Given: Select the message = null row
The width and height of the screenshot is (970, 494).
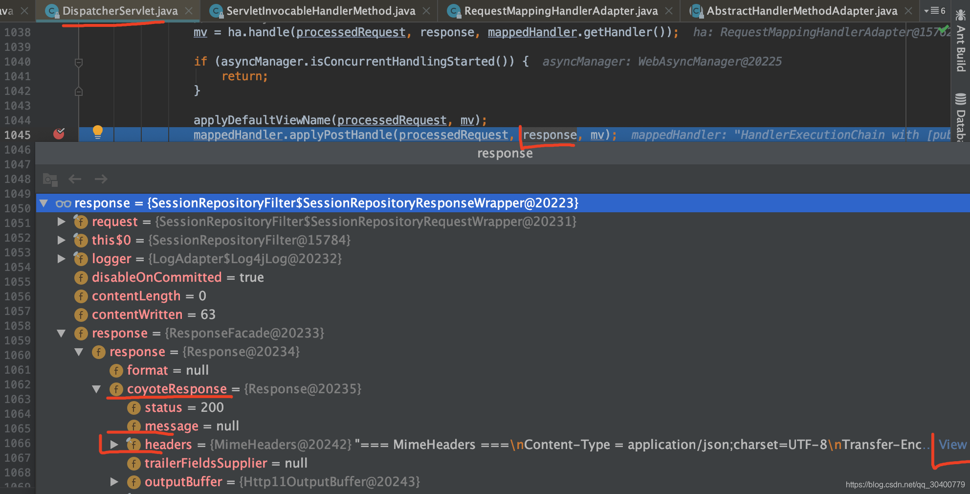Looking at the screenshot, I should (x=503, y=426).
